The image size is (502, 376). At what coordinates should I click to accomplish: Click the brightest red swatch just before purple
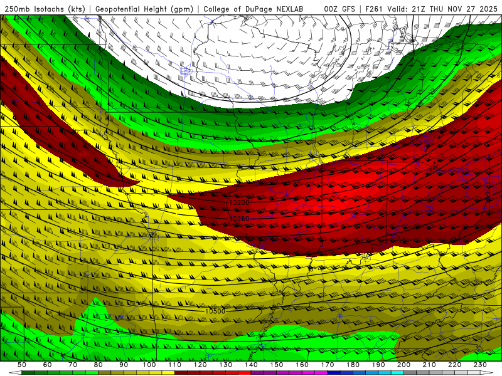(245, 373)
